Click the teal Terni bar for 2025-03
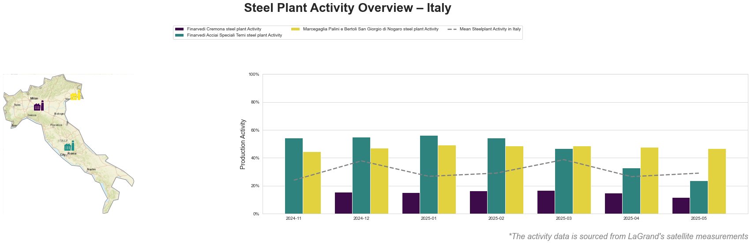The height and width of the screenshot is (244, 751). [x=564, y=181]
